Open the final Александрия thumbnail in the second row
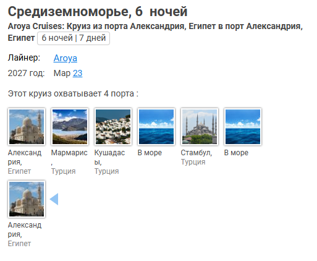This screenshot has width=317, height=261. [27, 199]
